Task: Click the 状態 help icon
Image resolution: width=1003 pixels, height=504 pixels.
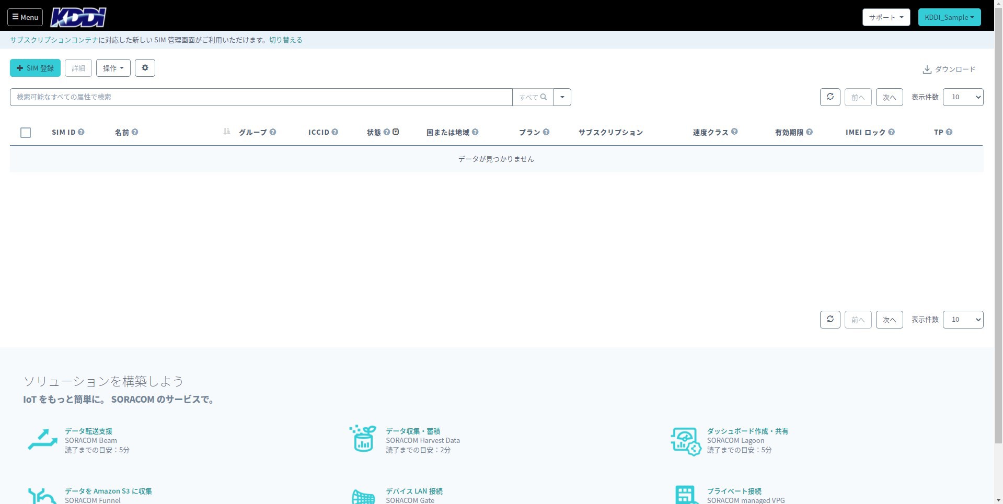Action: click(387, 132)
